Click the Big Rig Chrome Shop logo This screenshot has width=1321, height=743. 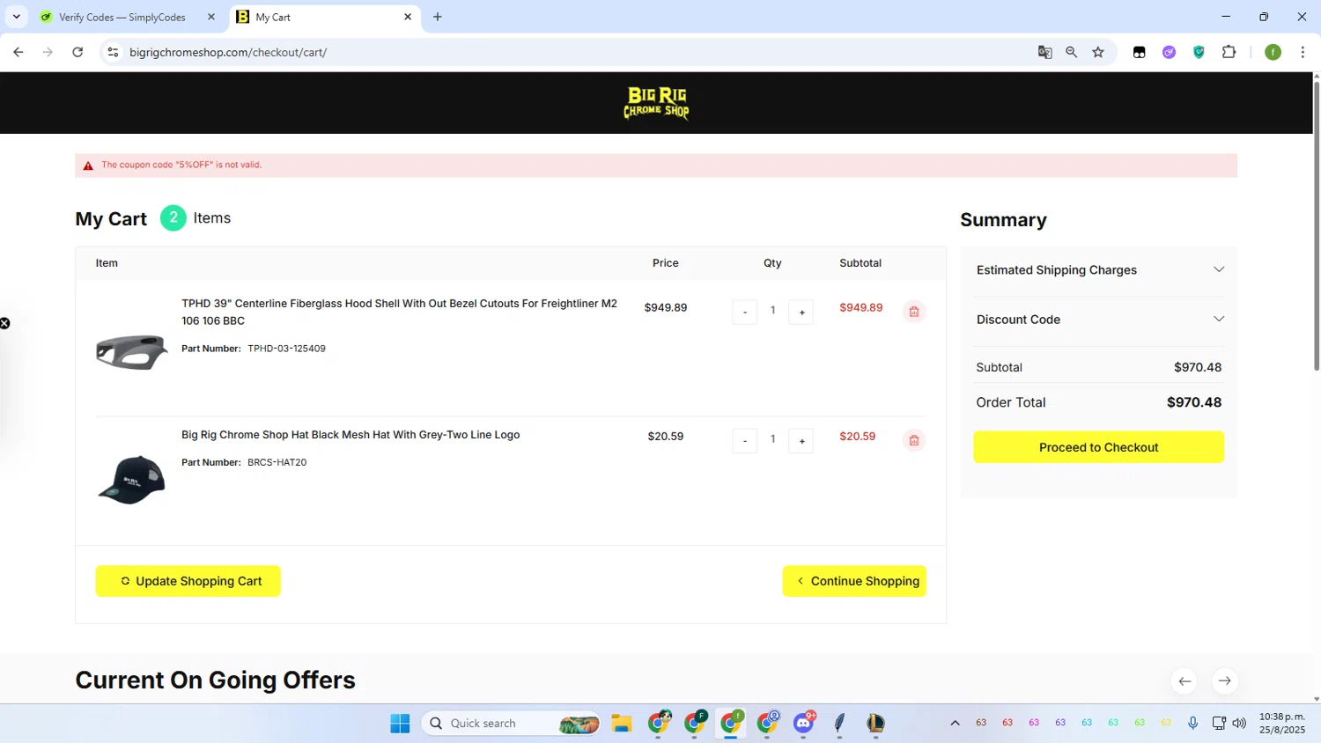[656, 103]
